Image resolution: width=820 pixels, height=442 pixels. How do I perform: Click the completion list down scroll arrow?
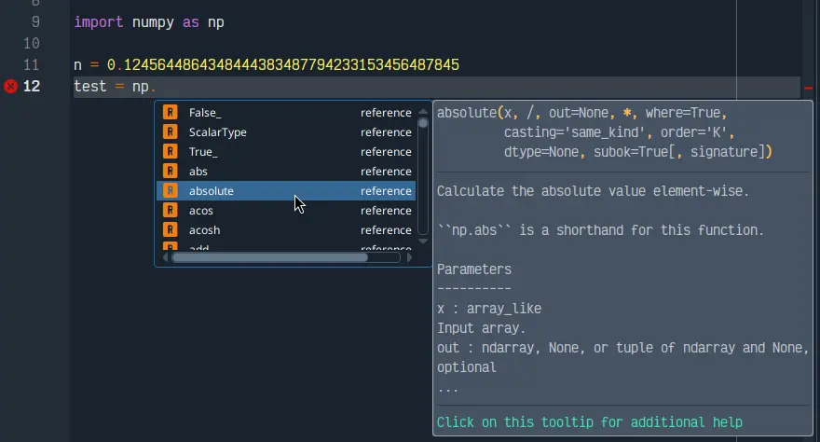pyautogui.click(x=423, y=242)
